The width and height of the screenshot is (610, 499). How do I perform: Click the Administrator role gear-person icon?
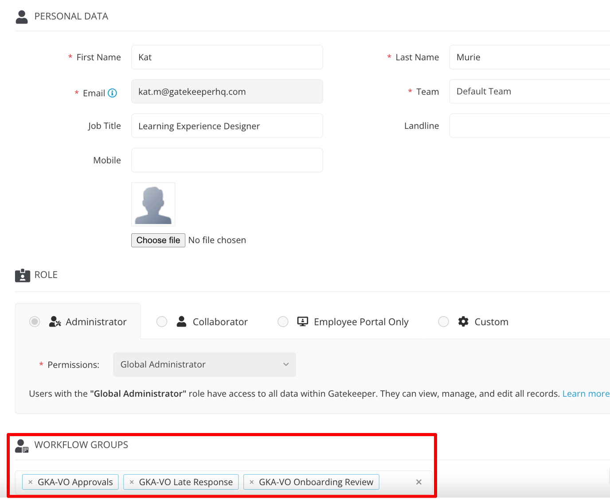54,321
